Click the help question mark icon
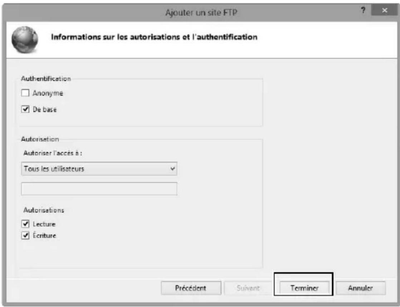Image resolution: width=400 pixels, height=307 pixels. coord(363,10)
